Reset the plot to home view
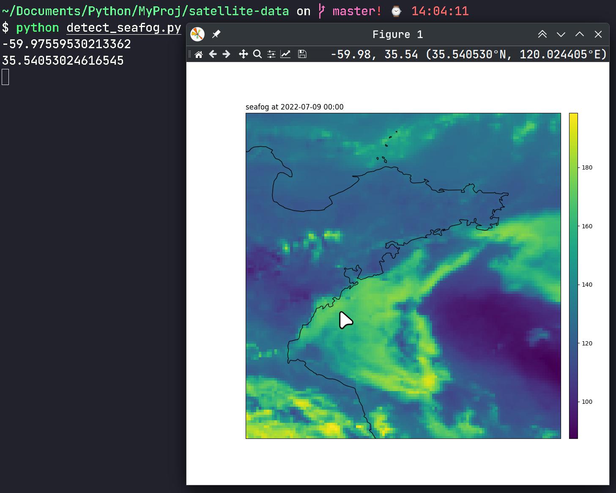The image size is (616, 493). pyautogui.click(x=199, y=54)
